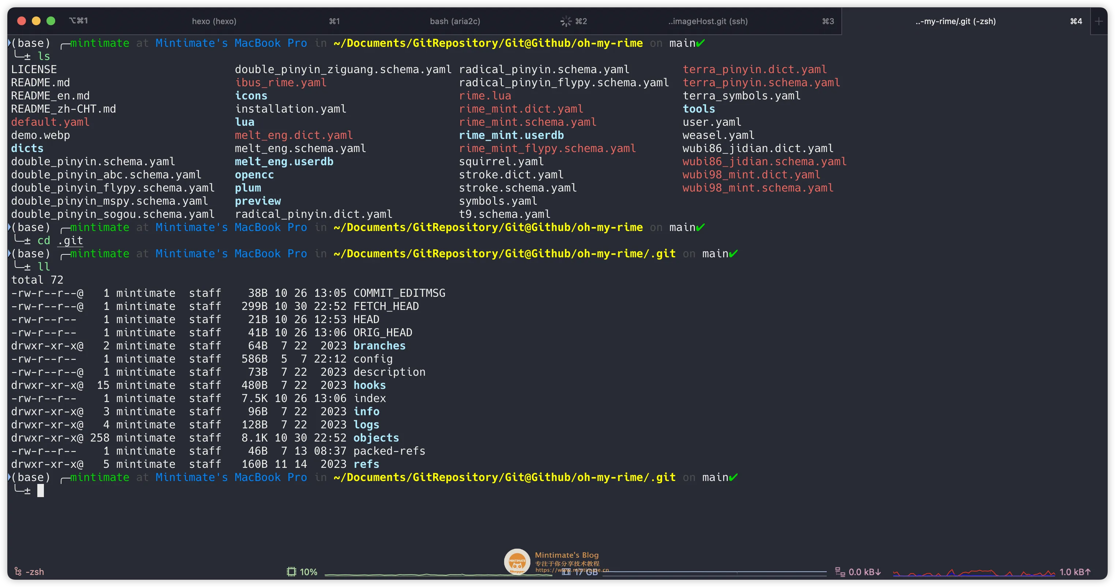This screenshot has height=587, width=1115.
Task: Open the ..imageHost.git (ssh) tab
Action: pyautogui.click(x=708, y=21)
